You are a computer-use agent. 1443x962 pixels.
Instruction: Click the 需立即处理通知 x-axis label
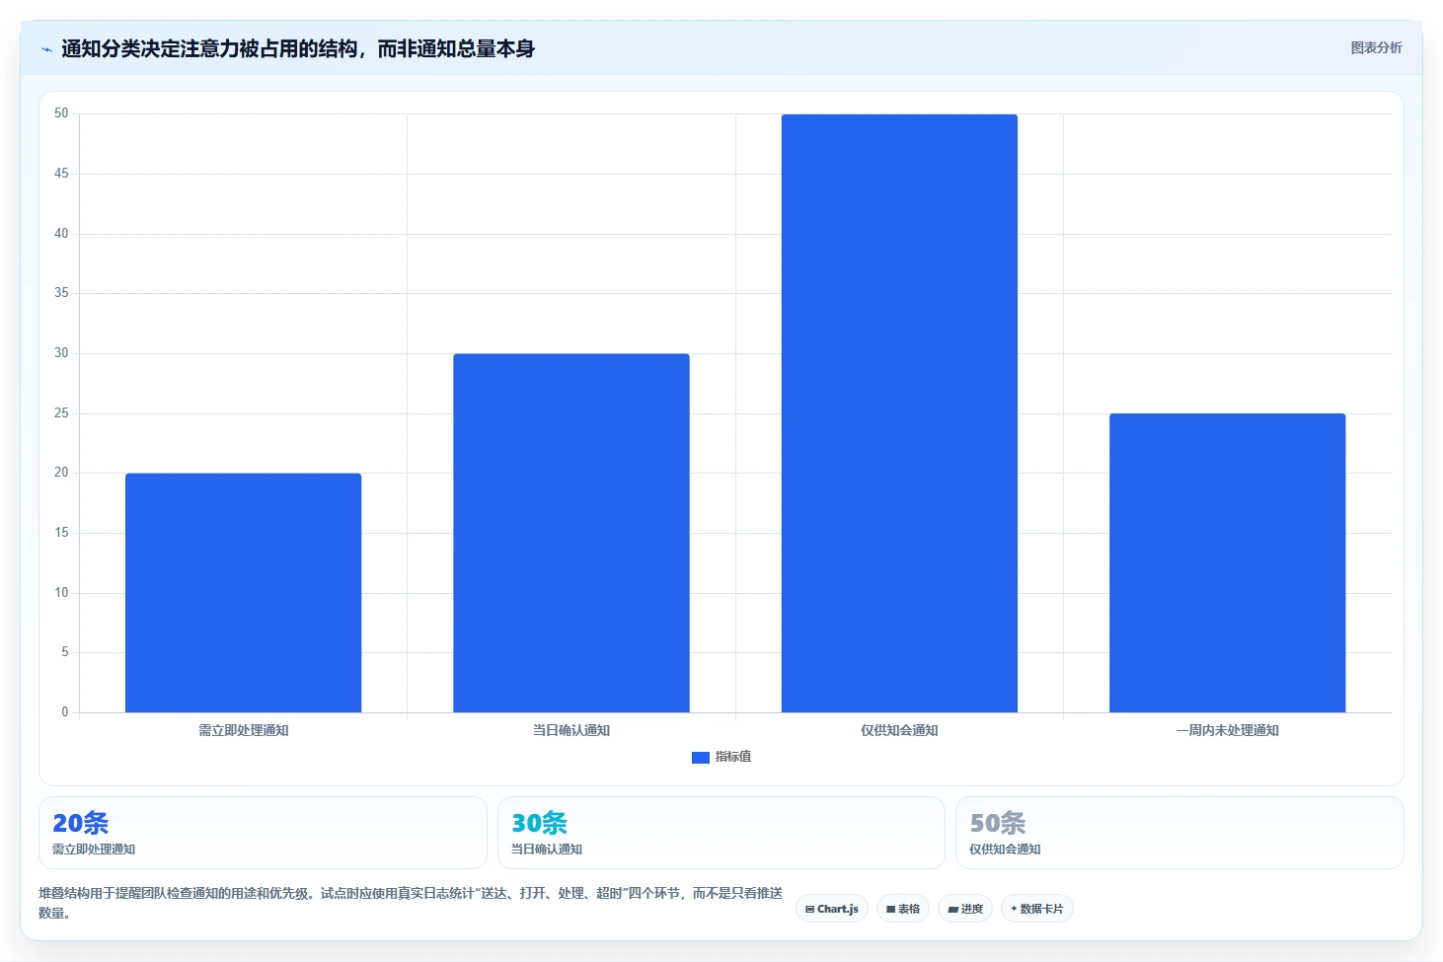pos(243,730)
